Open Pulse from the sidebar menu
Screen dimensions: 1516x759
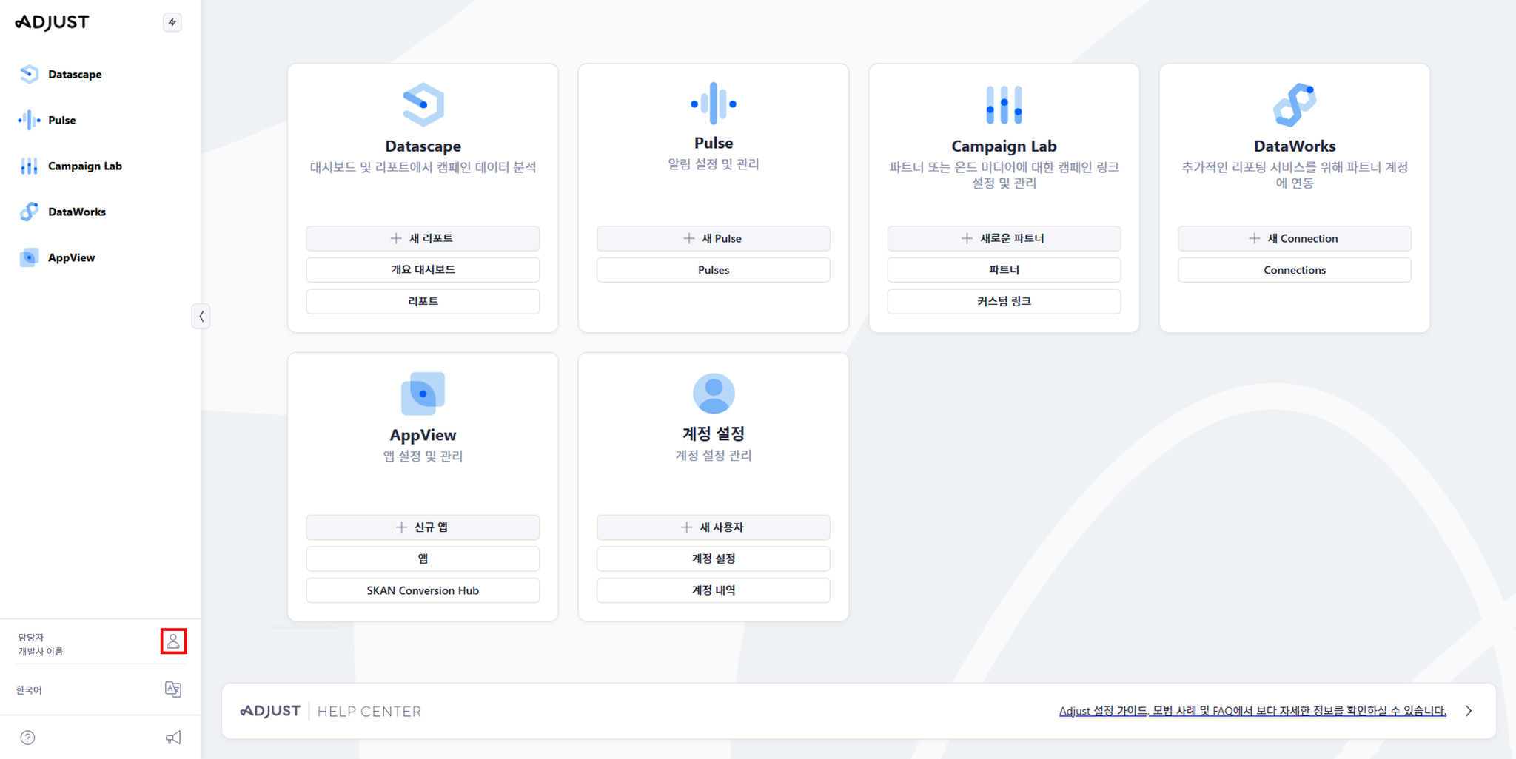click(x=62, y=120)
